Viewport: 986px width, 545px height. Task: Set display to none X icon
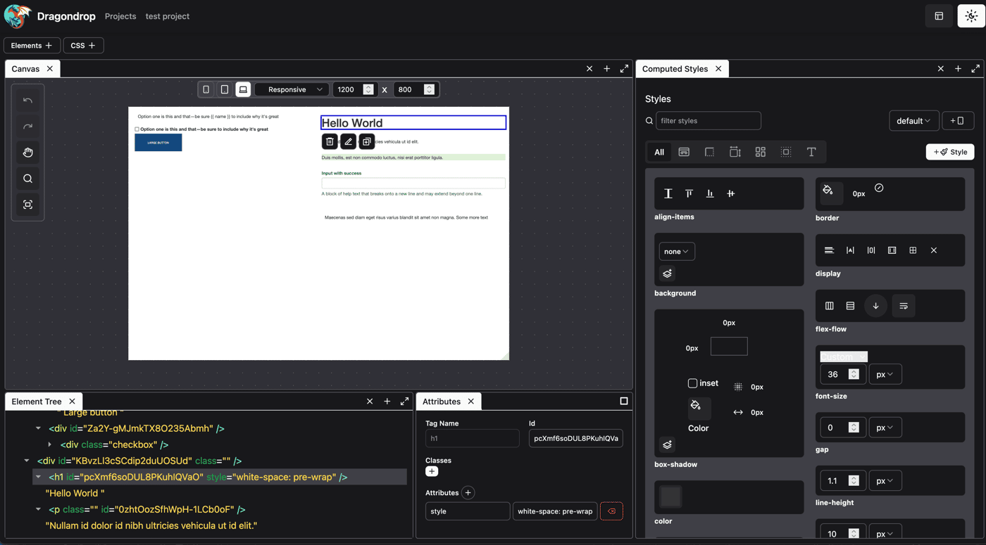point(934,250)
